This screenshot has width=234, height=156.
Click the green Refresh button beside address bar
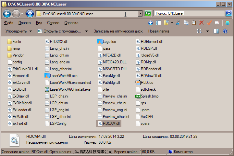click(148, 14)
